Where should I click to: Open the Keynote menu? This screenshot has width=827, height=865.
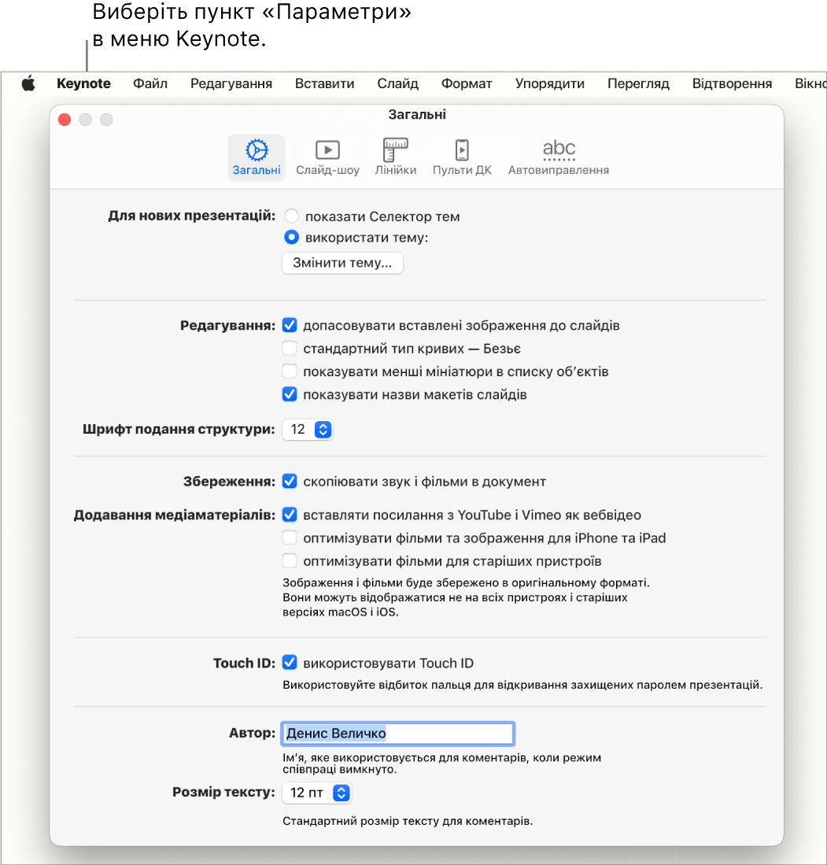(x=83, y=83)
